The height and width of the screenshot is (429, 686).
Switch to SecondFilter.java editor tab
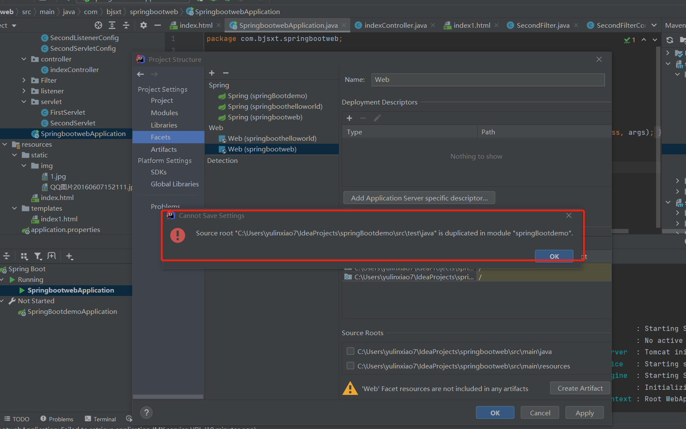[543, 26]
